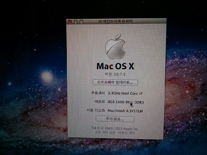Click the '1983-2012 Apple Inc.' copyright line
The width and height of the screenshot is (207, 155).
click(x=120, y=128)
